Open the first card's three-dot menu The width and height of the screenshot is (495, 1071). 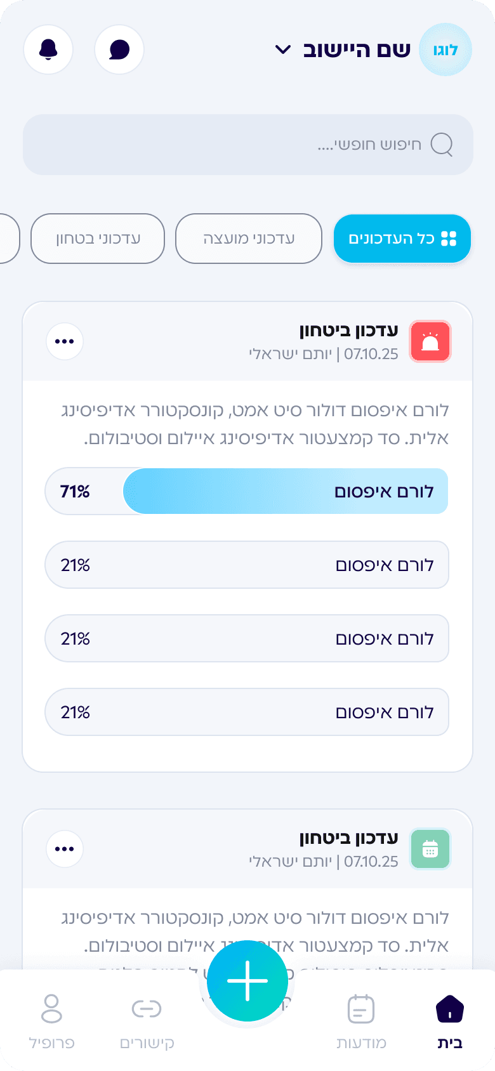click(65, 341)
